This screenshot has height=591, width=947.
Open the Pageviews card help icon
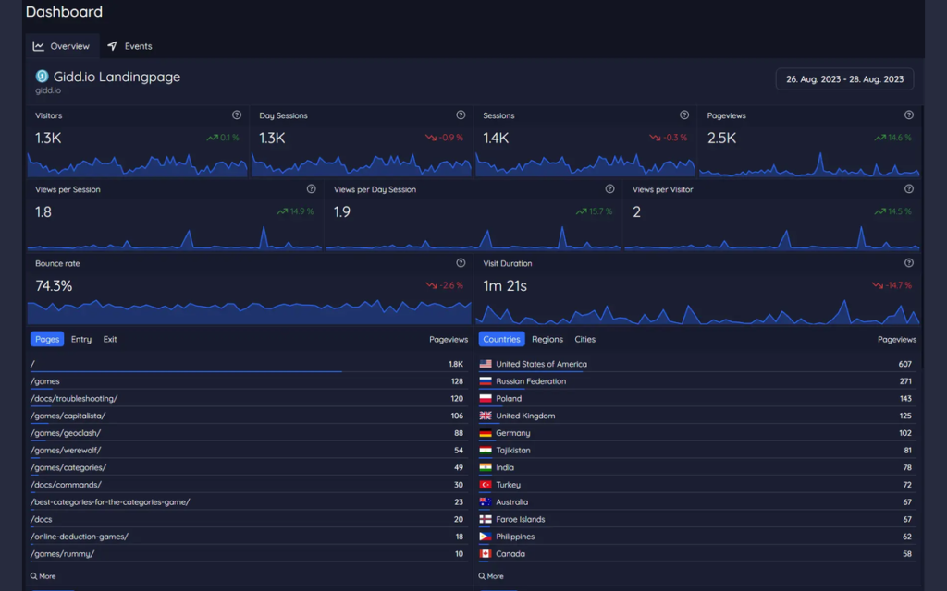click(909, 115)
